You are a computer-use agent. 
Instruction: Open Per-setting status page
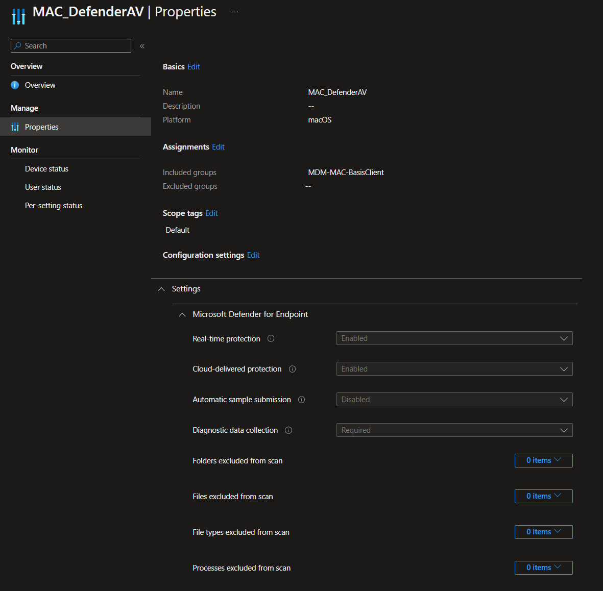coord(54,206)
